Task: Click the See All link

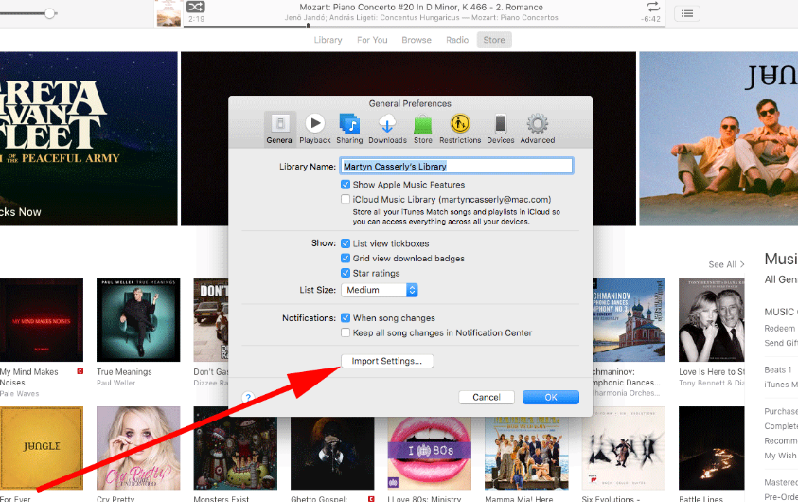Action: pos(726,265)
